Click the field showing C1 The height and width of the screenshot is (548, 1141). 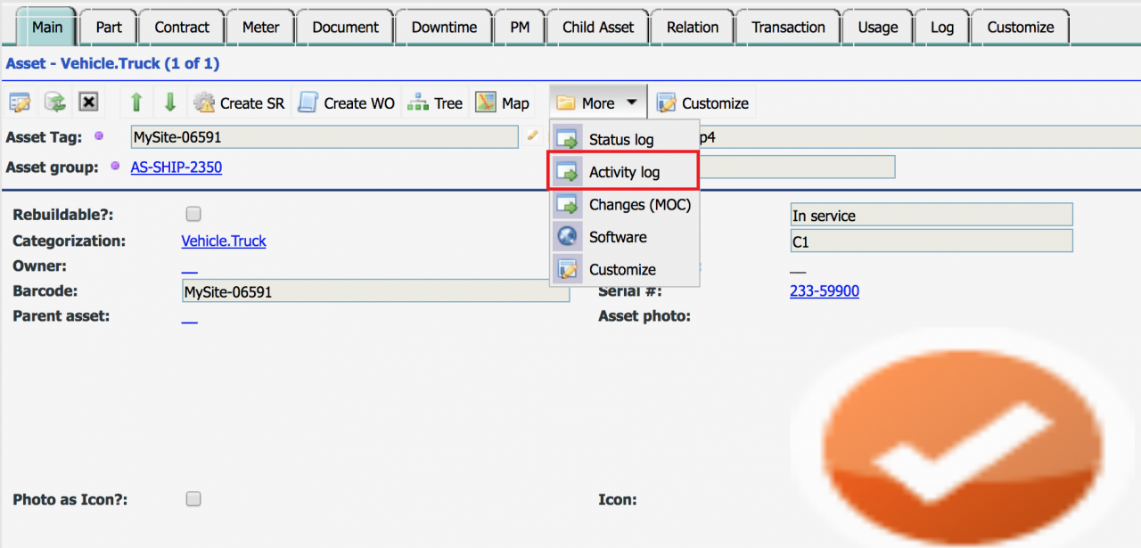coord(932,241)
